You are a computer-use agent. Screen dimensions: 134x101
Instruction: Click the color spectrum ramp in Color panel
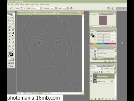103,43
